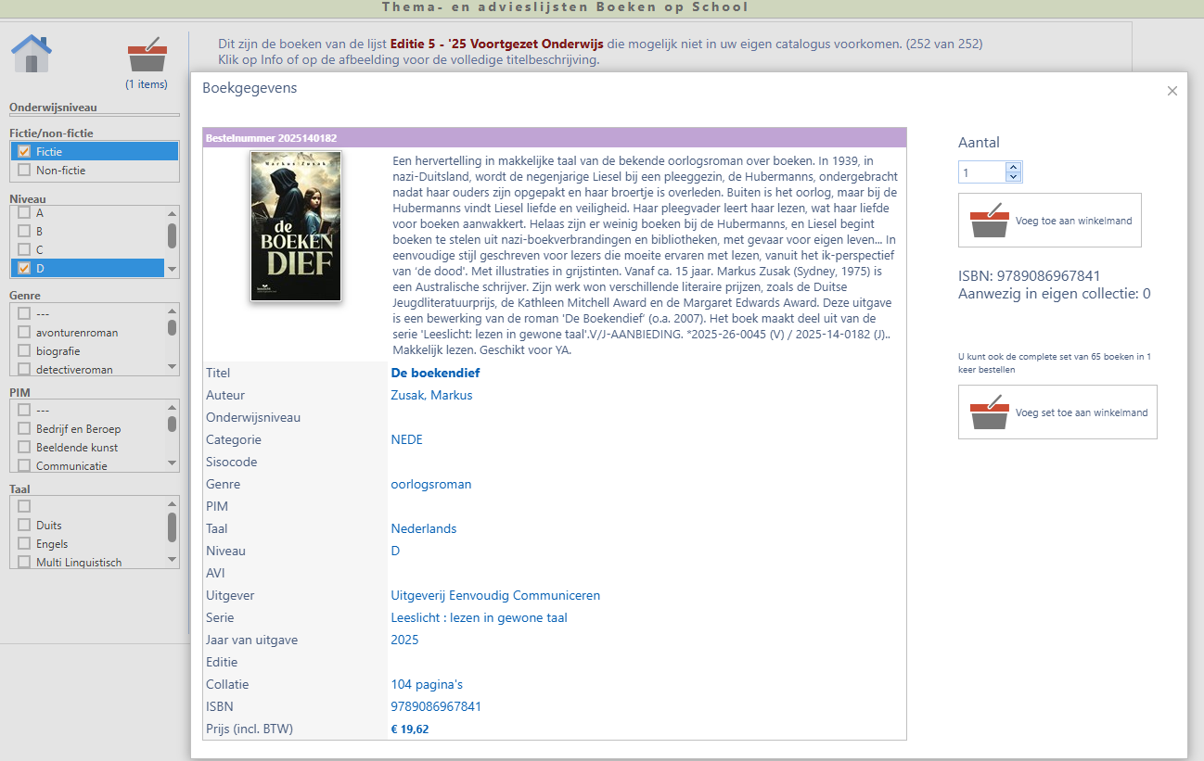Check the Non-fictie checkbox
This screenshot has height=761, width=1204.
click(24, 171)
